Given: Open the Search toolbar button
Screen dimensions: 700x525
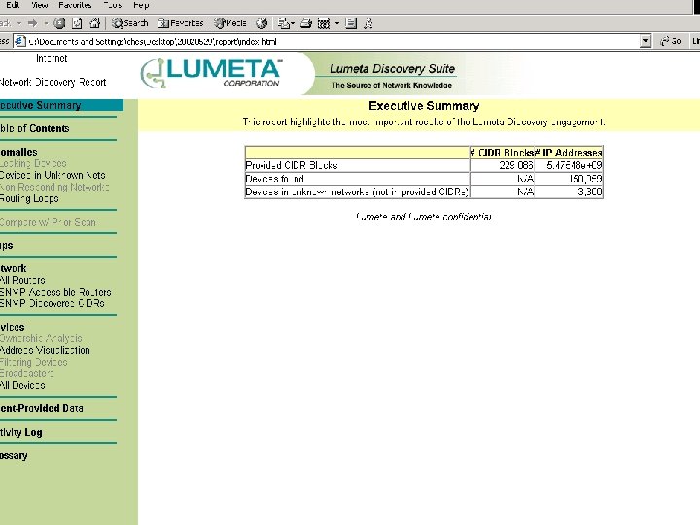Looking at the screenshot, I should pos(129,23).
